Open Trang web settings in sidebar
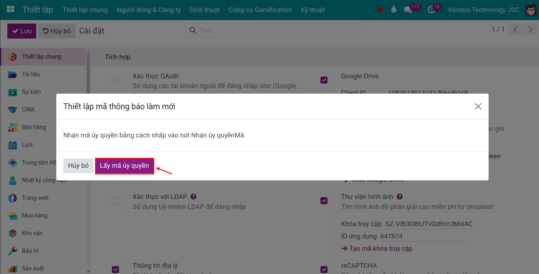Viewport: 539px width, 274px height. [44, 198]
